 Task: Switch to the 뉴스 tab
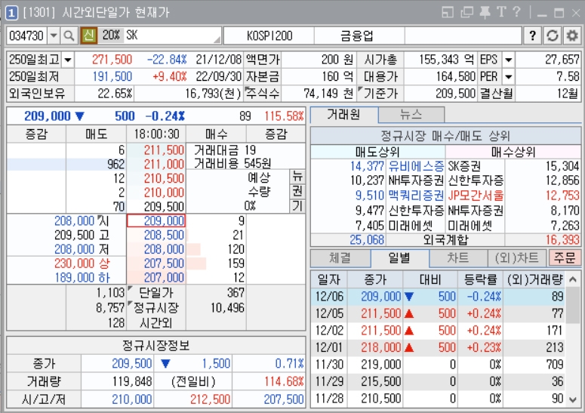(411, 115)
